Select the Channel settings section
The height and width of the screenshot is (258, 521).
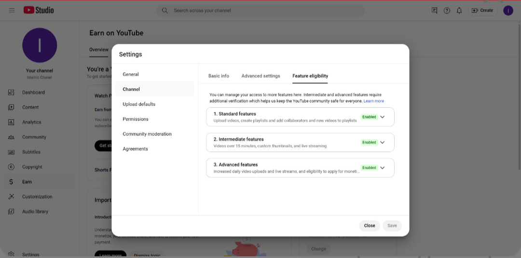(x=155, y=89)
